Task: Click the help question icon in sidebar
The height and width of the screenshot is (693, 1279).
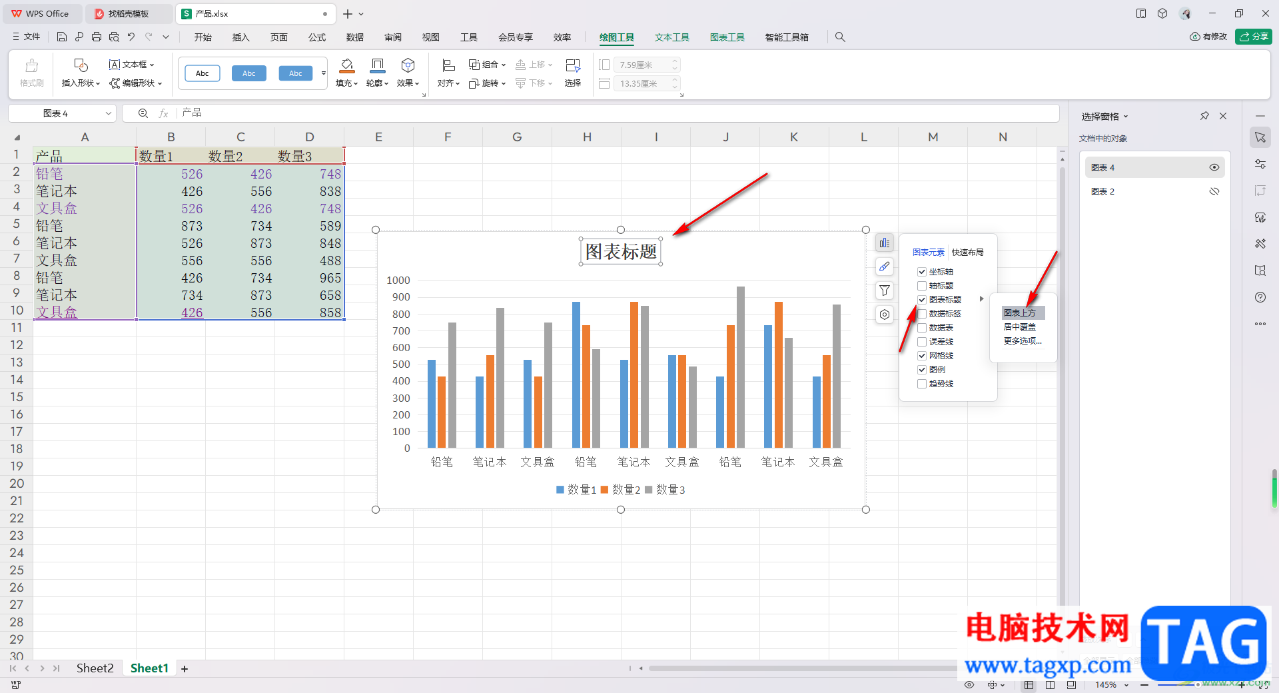Action: point(1260,297)
